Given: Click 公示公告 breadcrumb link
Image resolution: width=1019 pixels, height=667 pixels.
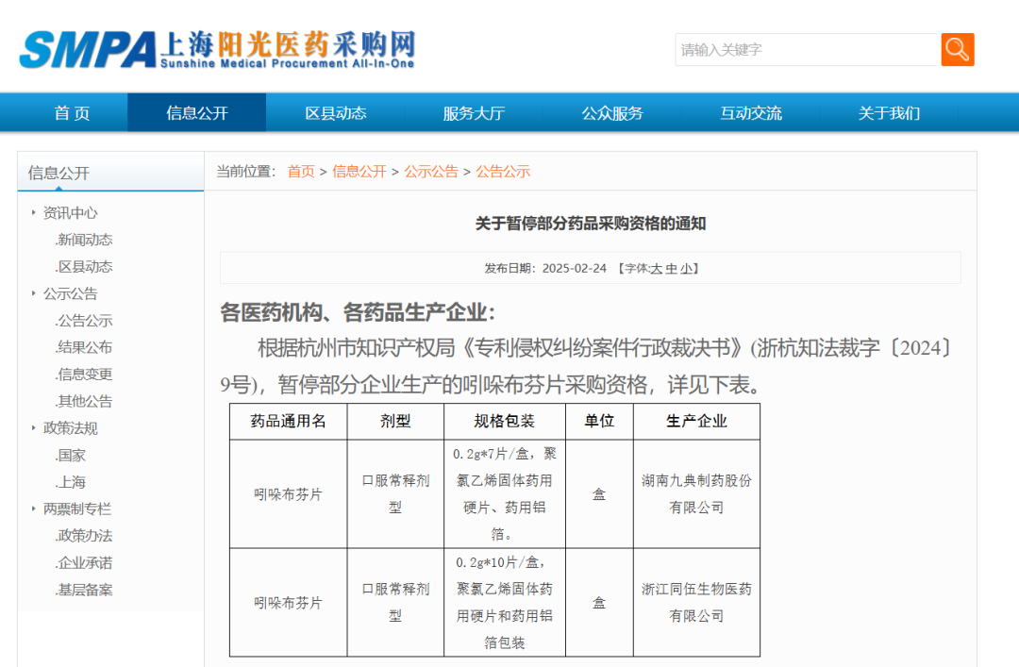Looking at the screenshot, I should 431,172.
